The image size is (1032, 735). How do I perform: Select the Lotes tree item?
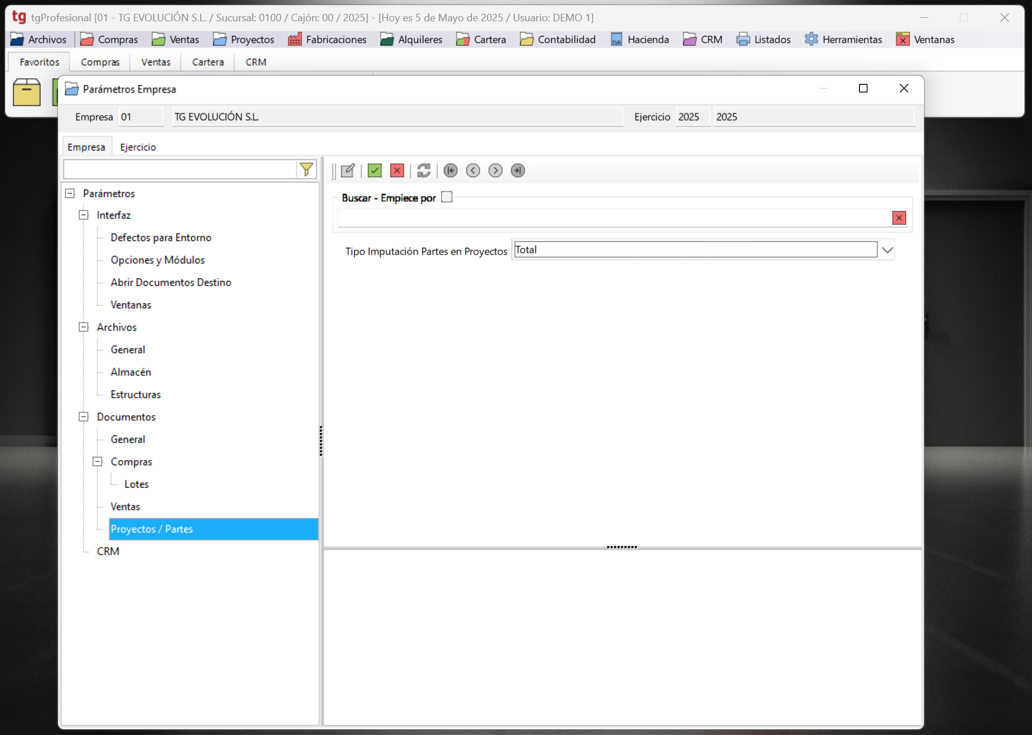pos(136,484)
